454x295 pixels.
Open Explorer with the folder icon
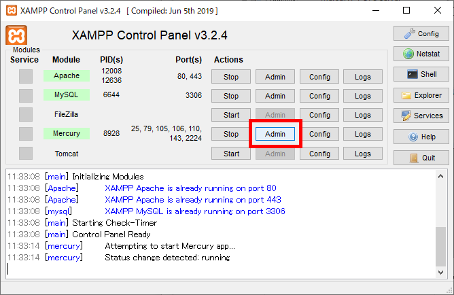pos(421,95)
